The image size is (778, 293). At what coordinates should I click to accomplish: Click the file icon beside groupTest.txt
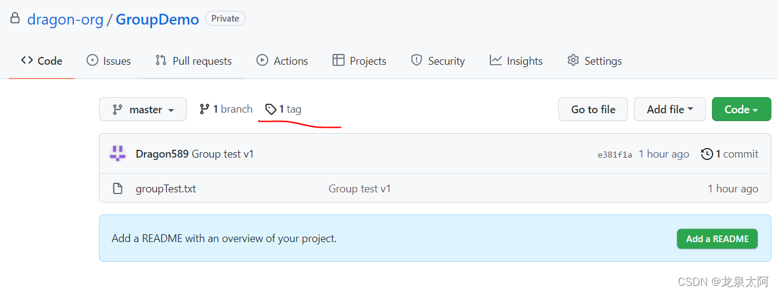coord(118,189)
